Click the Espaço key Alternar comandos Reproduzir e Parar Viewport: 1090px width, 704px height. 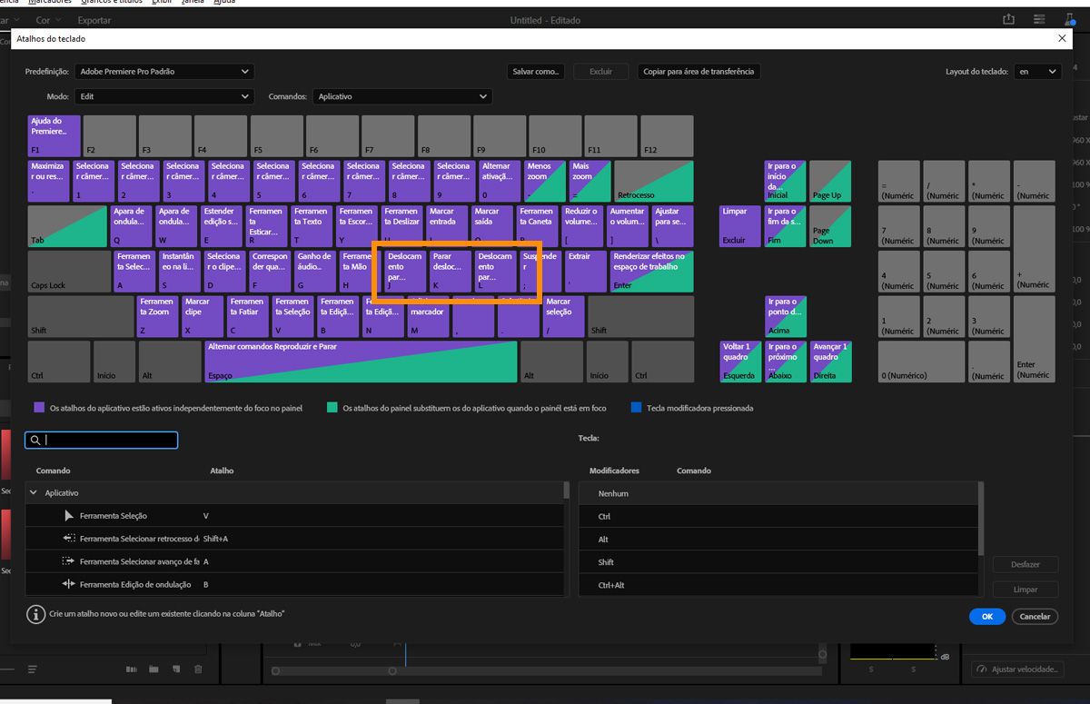[362, 362]
